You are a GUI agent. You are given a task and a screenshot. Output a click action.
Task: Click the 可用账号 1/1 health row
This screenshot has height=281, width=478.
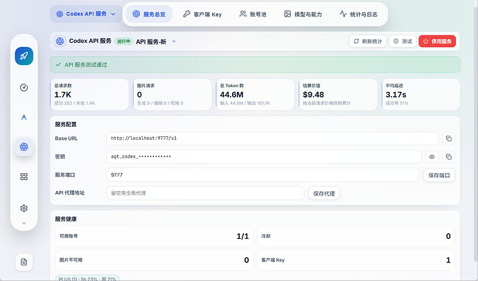tap(154, 236)
